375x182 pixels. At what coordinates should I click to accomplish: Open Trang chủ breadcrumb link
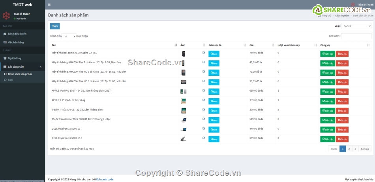tap(325, 15)
